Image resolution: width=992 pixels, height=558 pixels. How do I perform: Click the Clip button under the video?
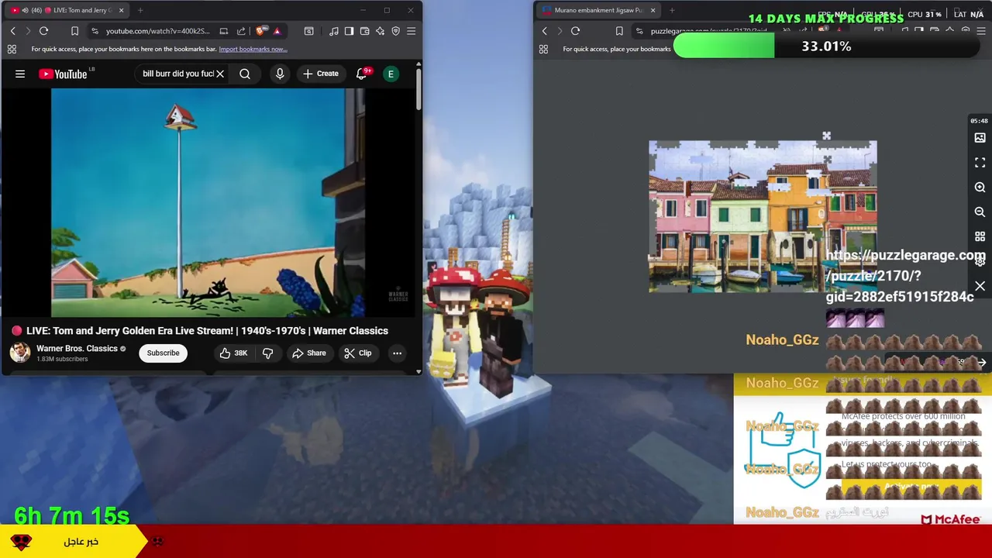357,353
